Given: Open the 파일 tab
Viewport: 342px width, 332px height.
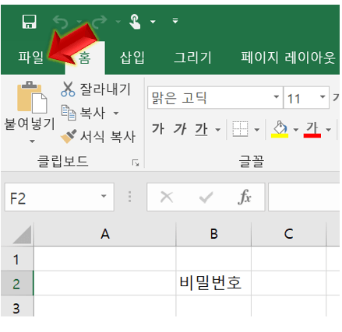Looking at the screenshot, I should (x=30, y=58).
